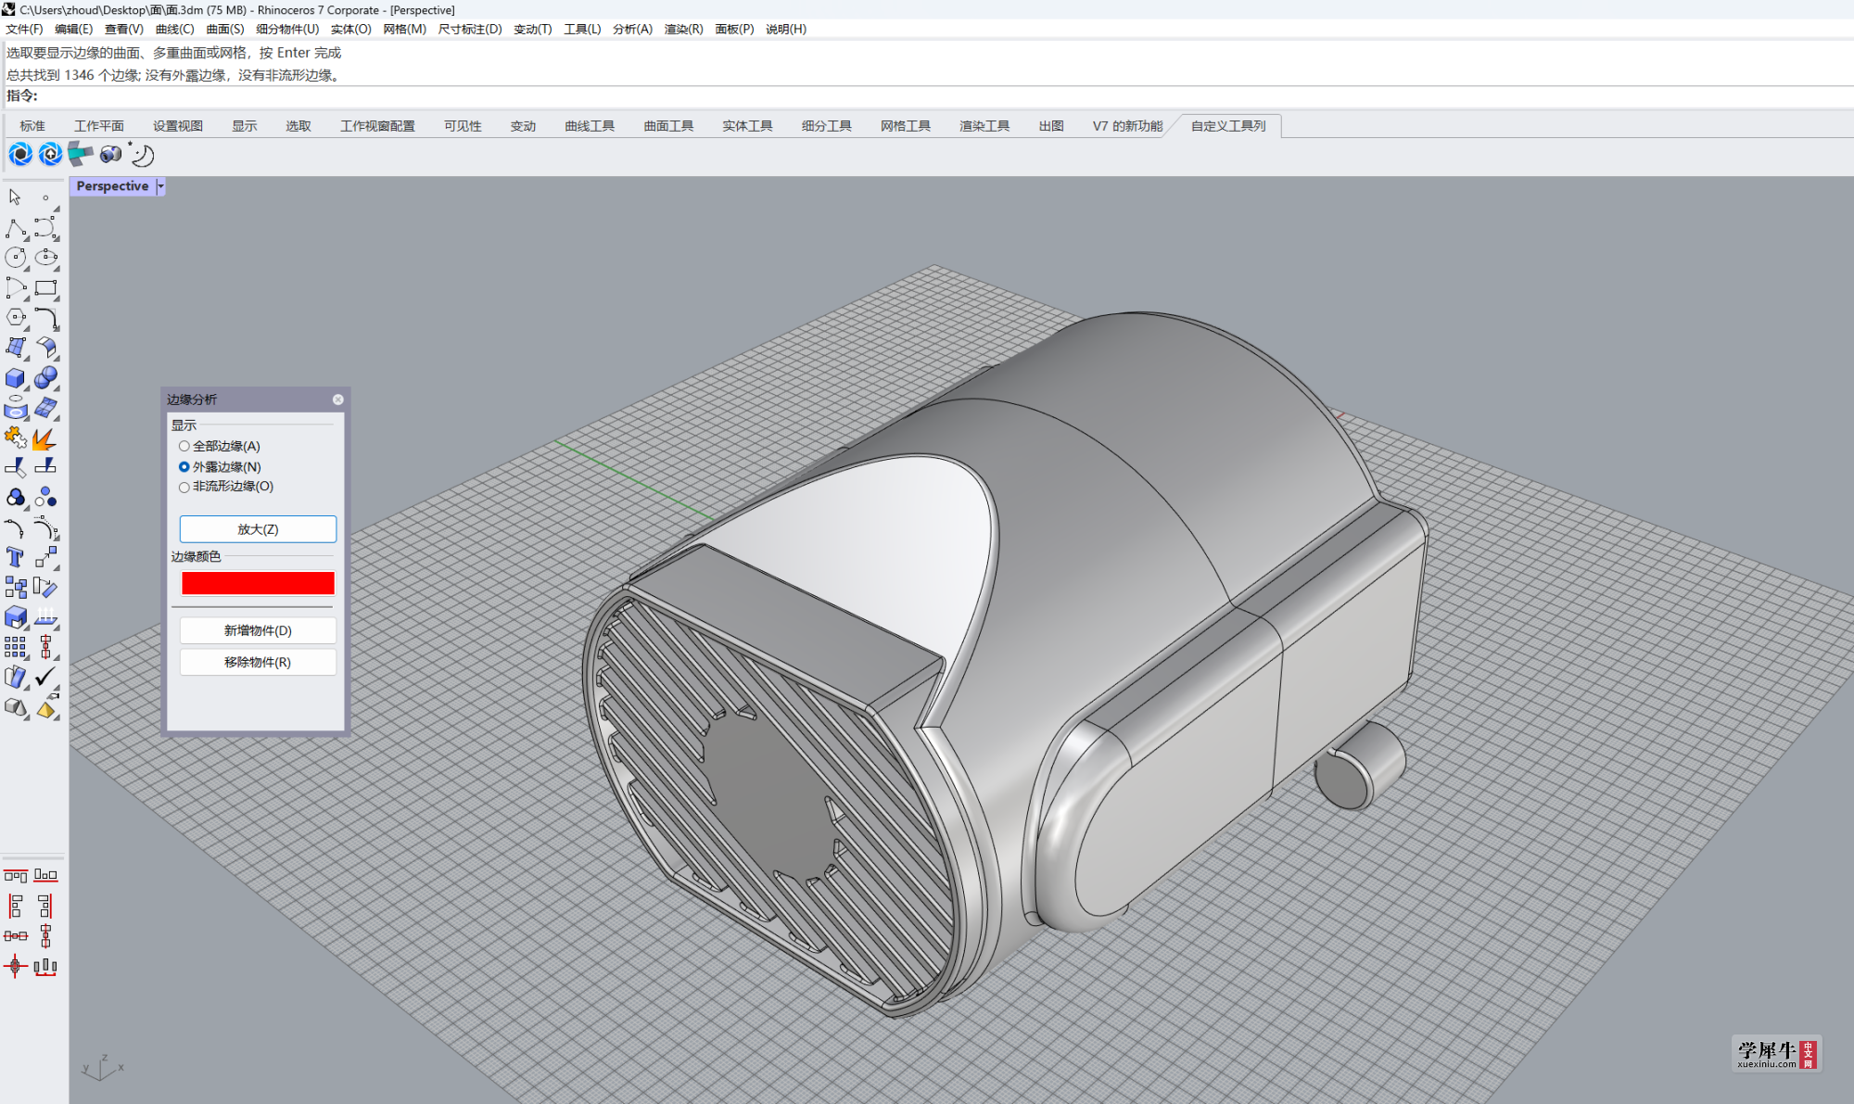Image resolution: width=1854 pixels, height=1104 pixels.
Task: Pick the Polygon tool
Action: (x=15, y=318)
